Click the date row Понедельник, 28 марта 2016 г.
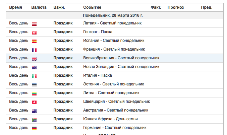Image resolution: width=227 pixels, height=135 pixels. tap(115, 15)
